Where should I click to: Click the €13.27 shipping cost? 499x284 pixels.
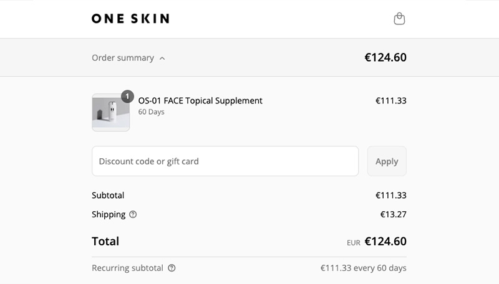click(394, 214)
